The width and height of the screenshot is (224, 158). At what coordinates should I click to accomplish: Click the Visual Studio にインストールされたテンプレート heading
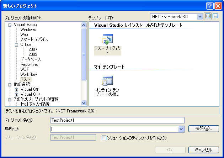(138, 25)
